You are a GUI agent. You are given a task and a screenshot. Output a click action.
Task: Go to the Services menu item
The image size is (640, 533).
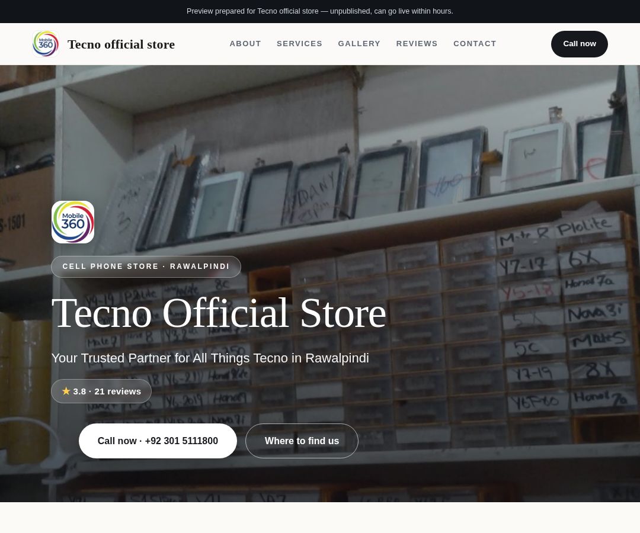pyautogui.click(x=299, y=44)
